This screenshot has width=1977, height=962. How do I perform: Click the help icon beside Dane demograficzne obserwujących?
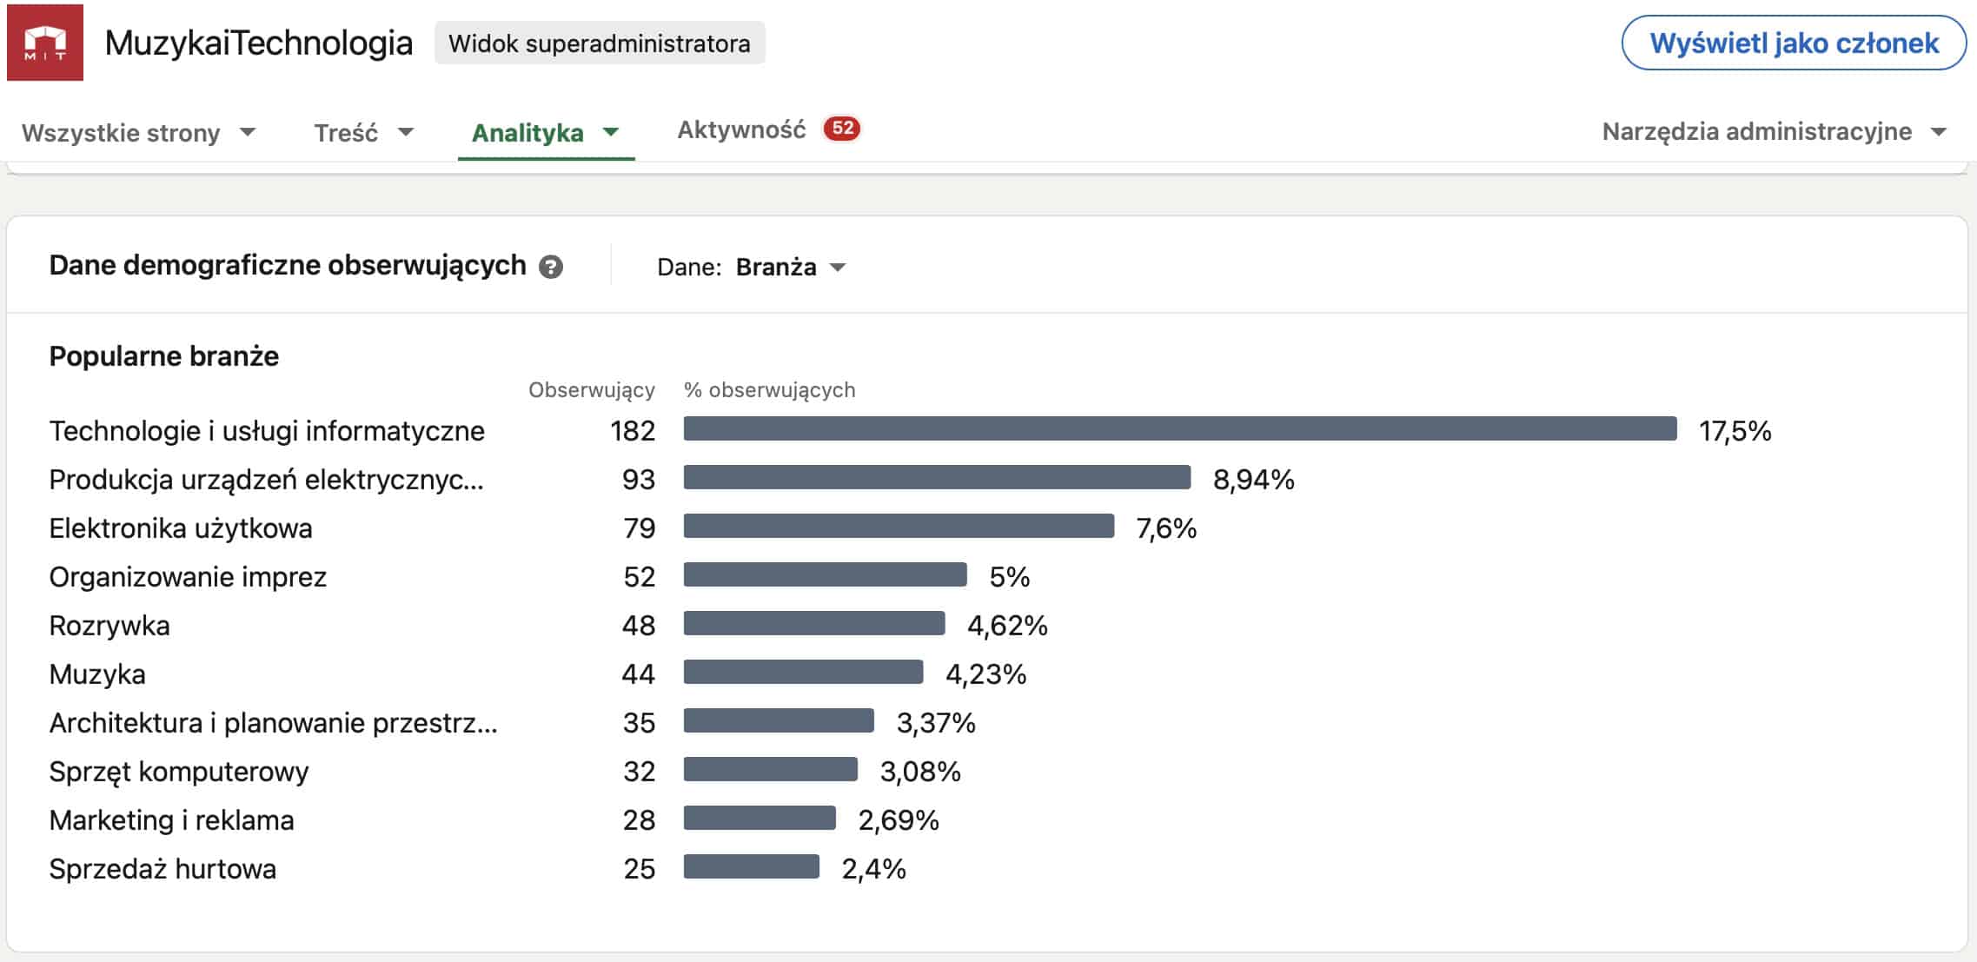(550, 267)
